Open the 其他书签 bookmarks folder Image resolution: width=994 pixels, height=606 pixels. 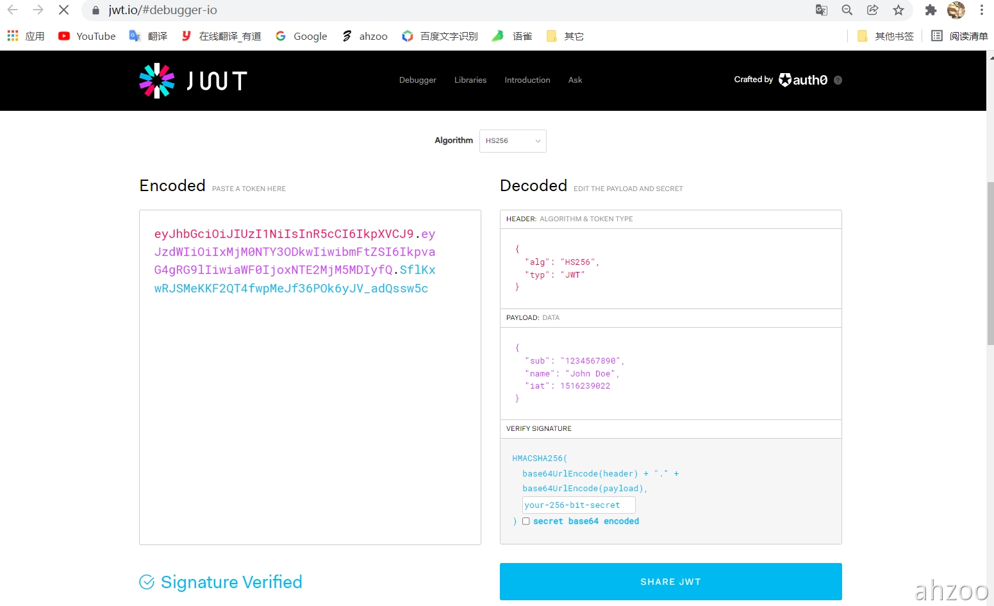point(886,37)
